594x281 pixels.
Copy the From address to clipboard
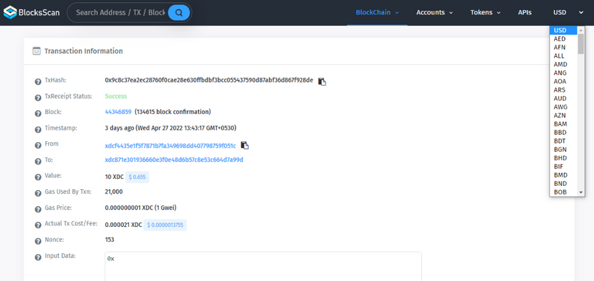(244, 145)
